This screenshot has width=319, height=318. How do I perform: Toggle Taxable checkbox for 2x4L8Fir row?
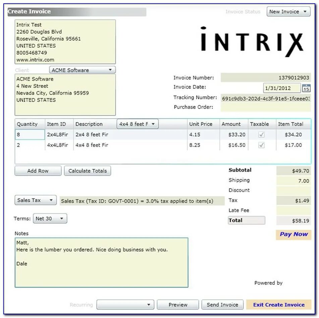pos(261,135)
